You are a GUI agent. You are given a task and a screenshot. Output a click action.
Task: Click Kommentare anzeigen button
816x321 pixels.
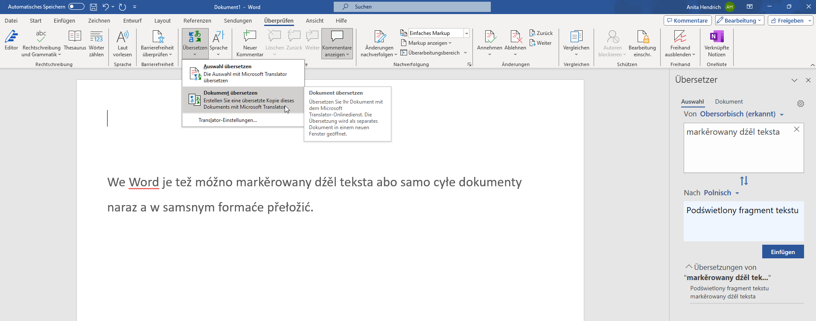(x=337, y=43)
